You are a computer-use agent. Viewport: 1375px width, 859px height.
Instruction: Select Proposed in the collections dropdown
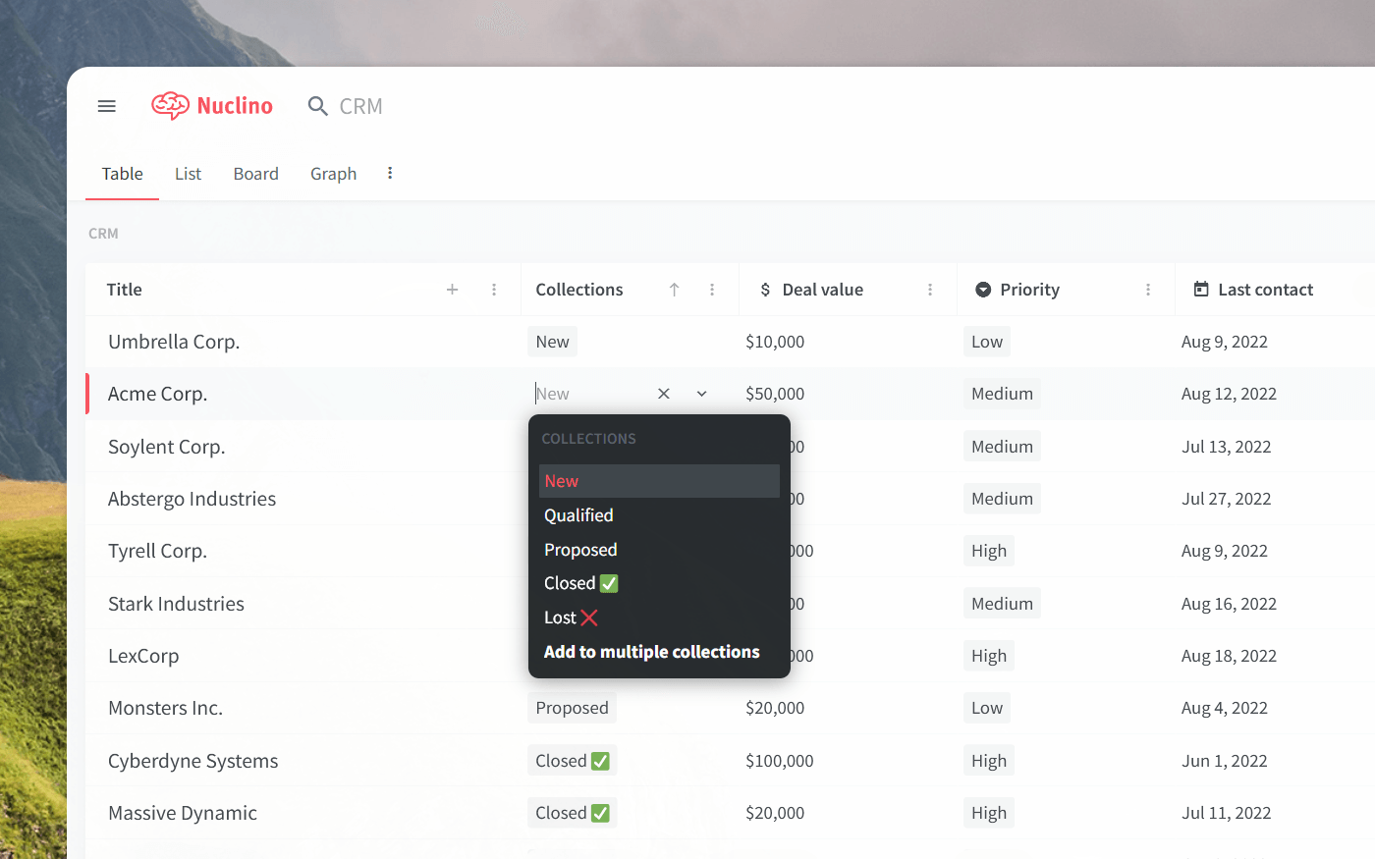point(659,550)
